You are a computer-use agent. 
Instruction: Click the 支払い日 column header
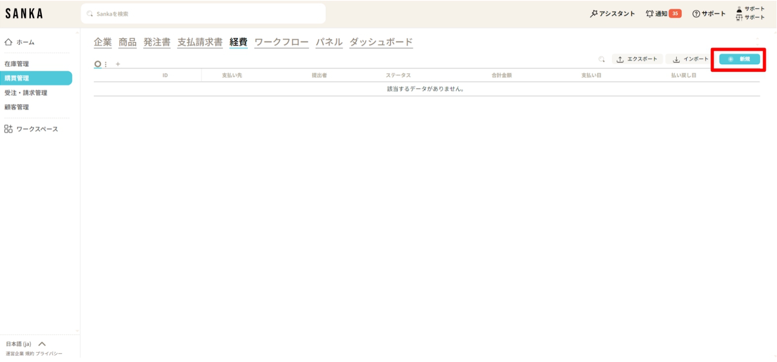591,75
